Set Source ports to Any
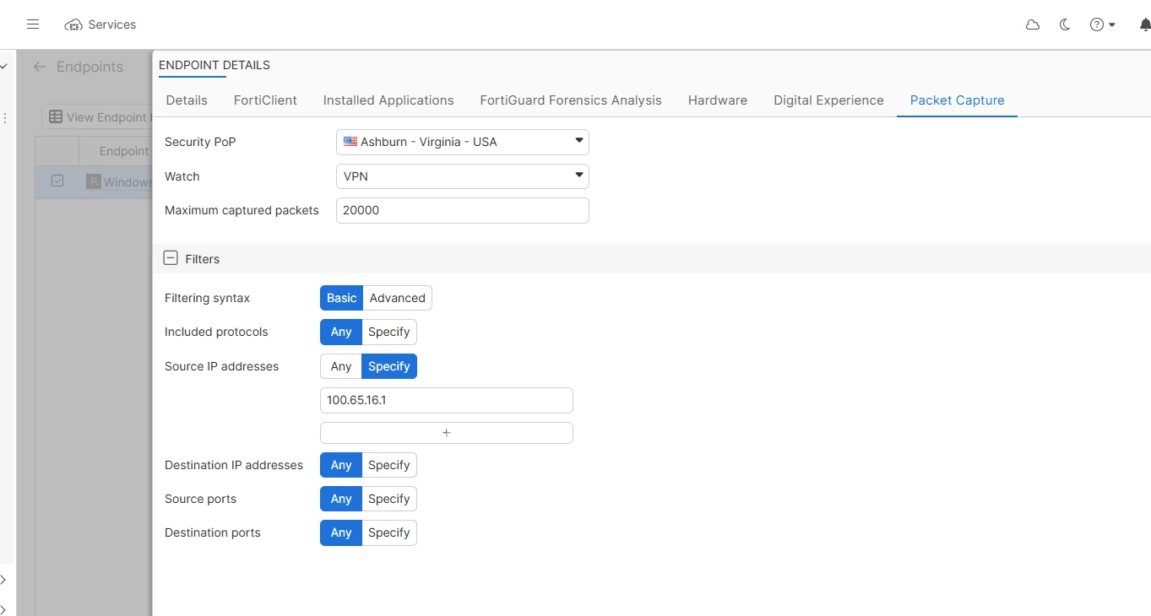 (341, 499)
